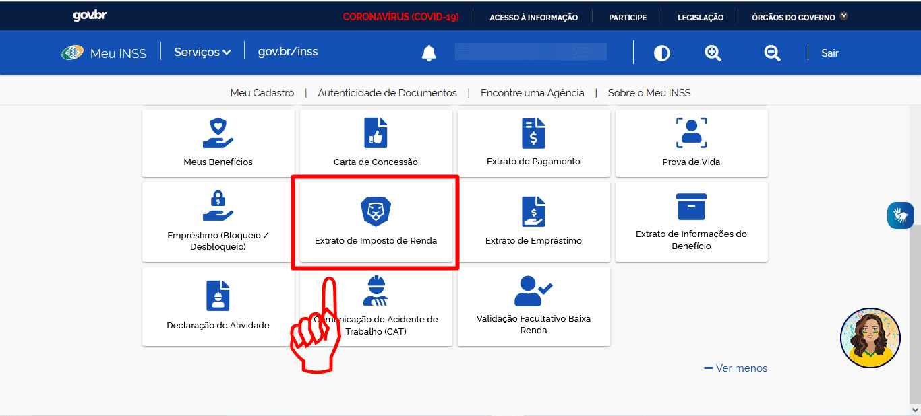921x416 pixels.
Task: Open the Meu INSS logo icon
Action: (x=72, y=53)
